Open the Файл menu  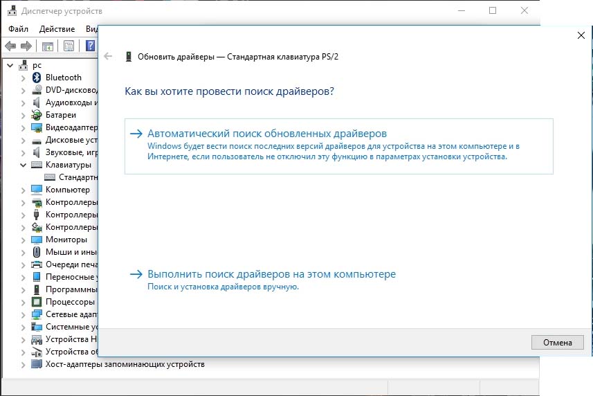pyautogui.click(x=18, y=29)
